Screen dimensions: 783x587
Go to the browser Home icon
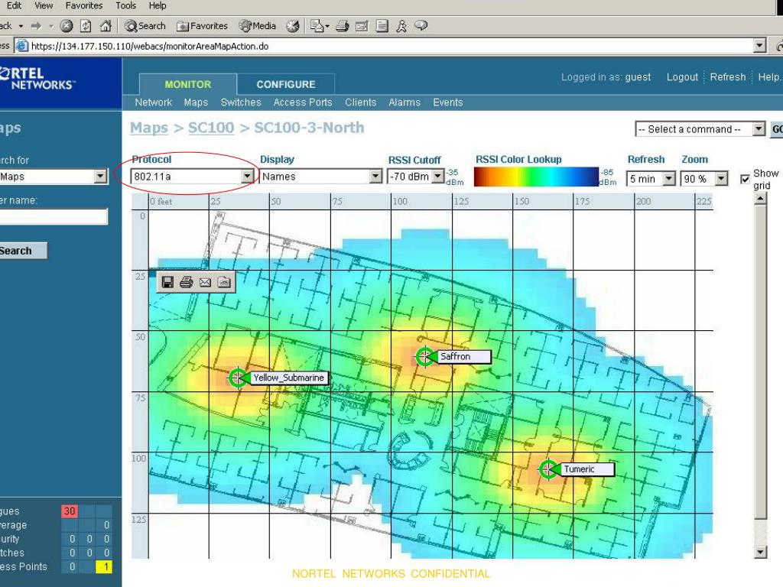click(x=106, y=26)
